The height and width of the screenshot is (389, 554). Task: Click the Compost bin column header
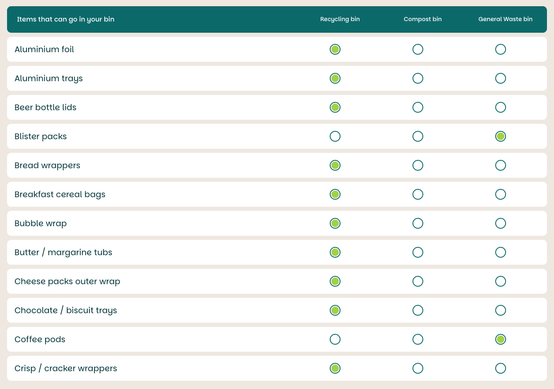pos(423,19)
